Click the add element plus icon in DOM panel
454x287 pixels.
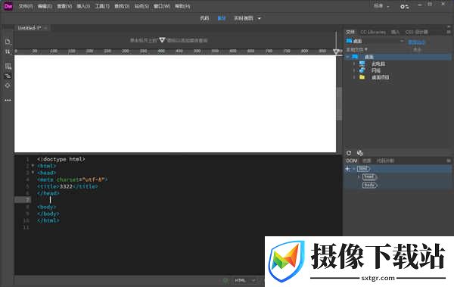348,169
